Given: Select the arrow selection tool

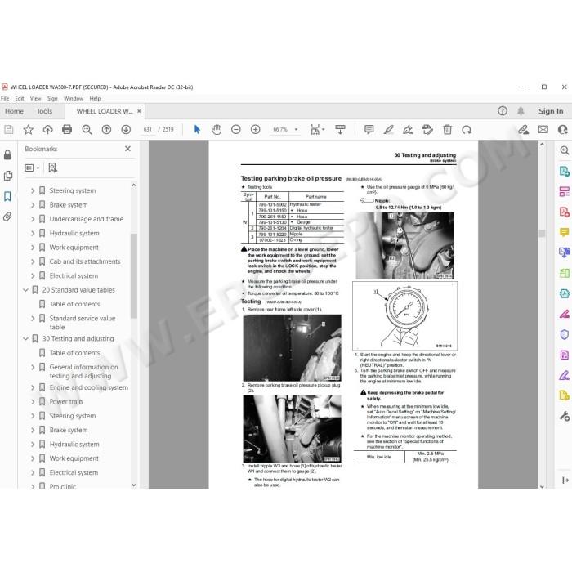Looking at the screenshot, I should click(x=197, y=129).
